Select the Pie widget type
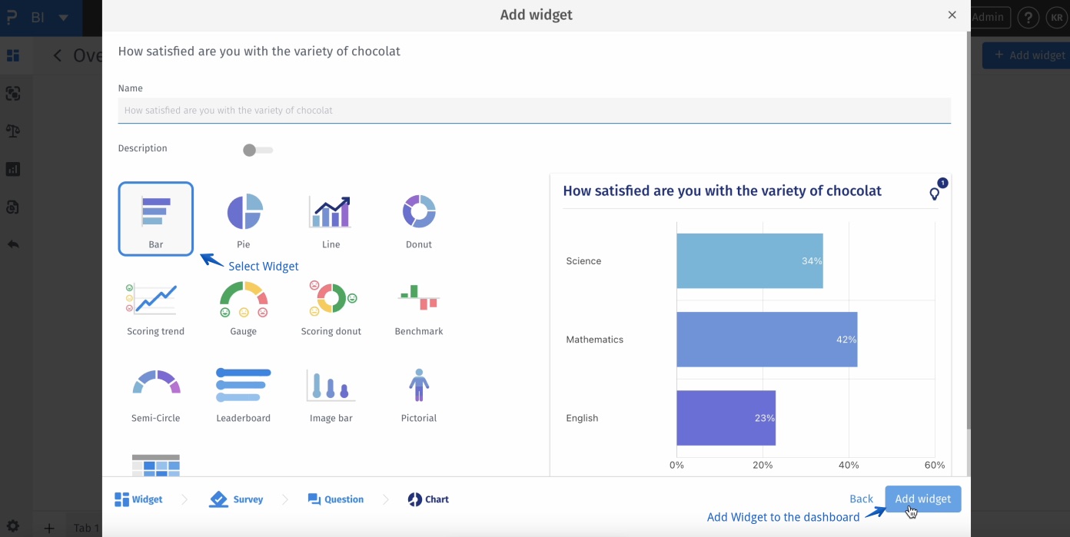Screen dimensions: 1070x537 click(x=243, y=219)
